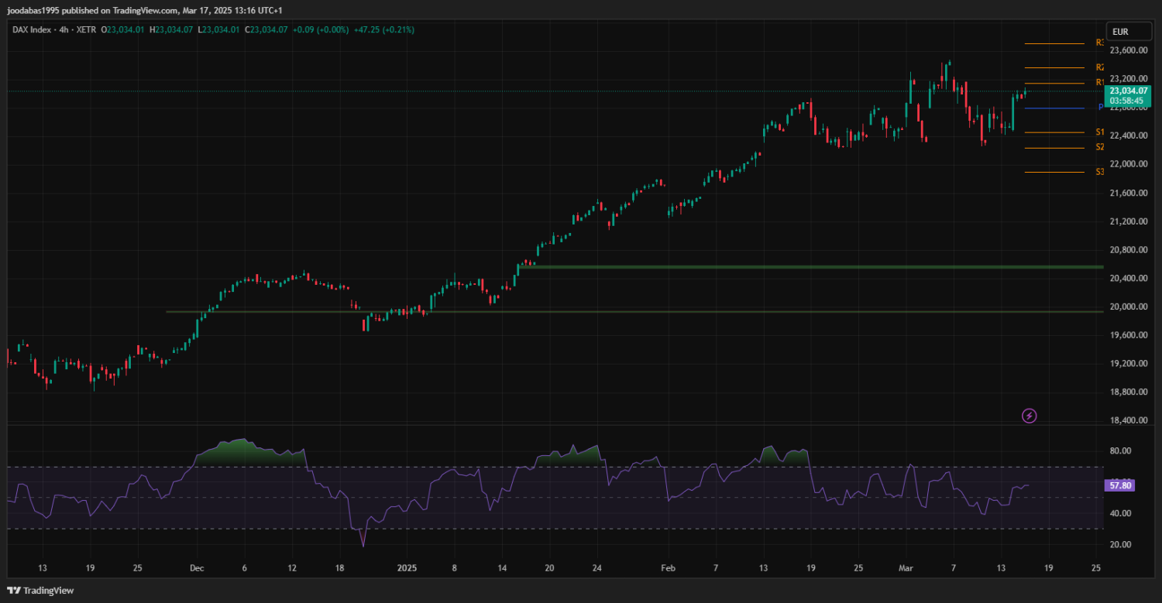Click the Dec label on the date axis
The width and height of the screenshot is (1162, 603).
coord(197,567)
